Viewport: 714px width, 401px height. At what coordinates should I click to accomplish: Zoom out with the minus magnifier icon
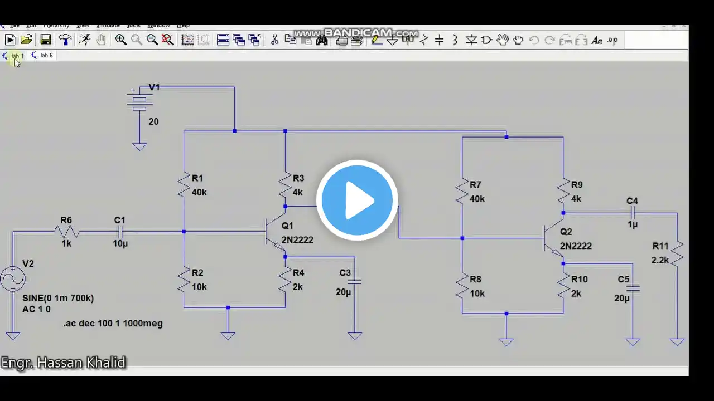pos(152,40)
